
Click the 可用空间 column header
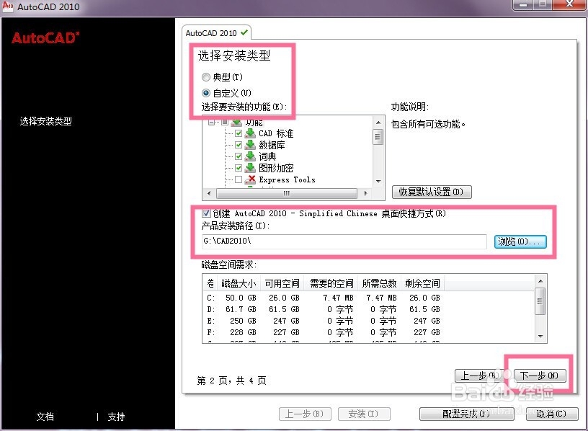point(282,283)
